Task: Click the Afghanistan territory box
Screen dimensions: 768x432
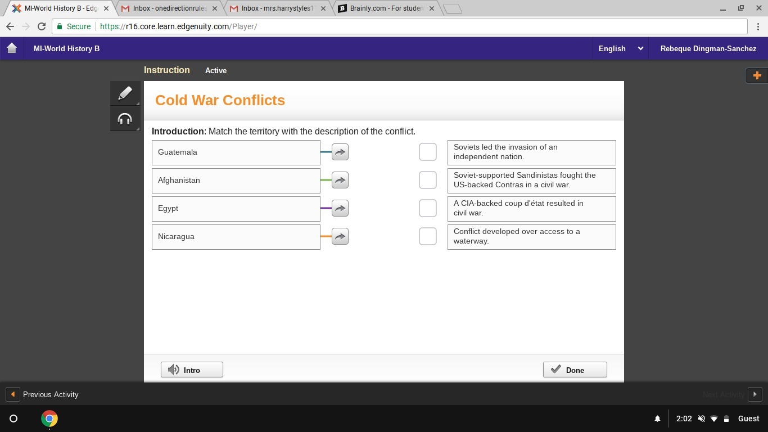Action: pyautogui.click(x=236, y=181)
